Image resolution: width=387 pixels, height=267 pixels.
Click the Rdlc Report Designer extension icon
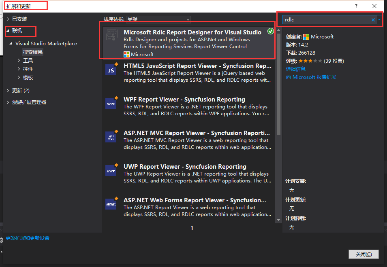[111, 35]
